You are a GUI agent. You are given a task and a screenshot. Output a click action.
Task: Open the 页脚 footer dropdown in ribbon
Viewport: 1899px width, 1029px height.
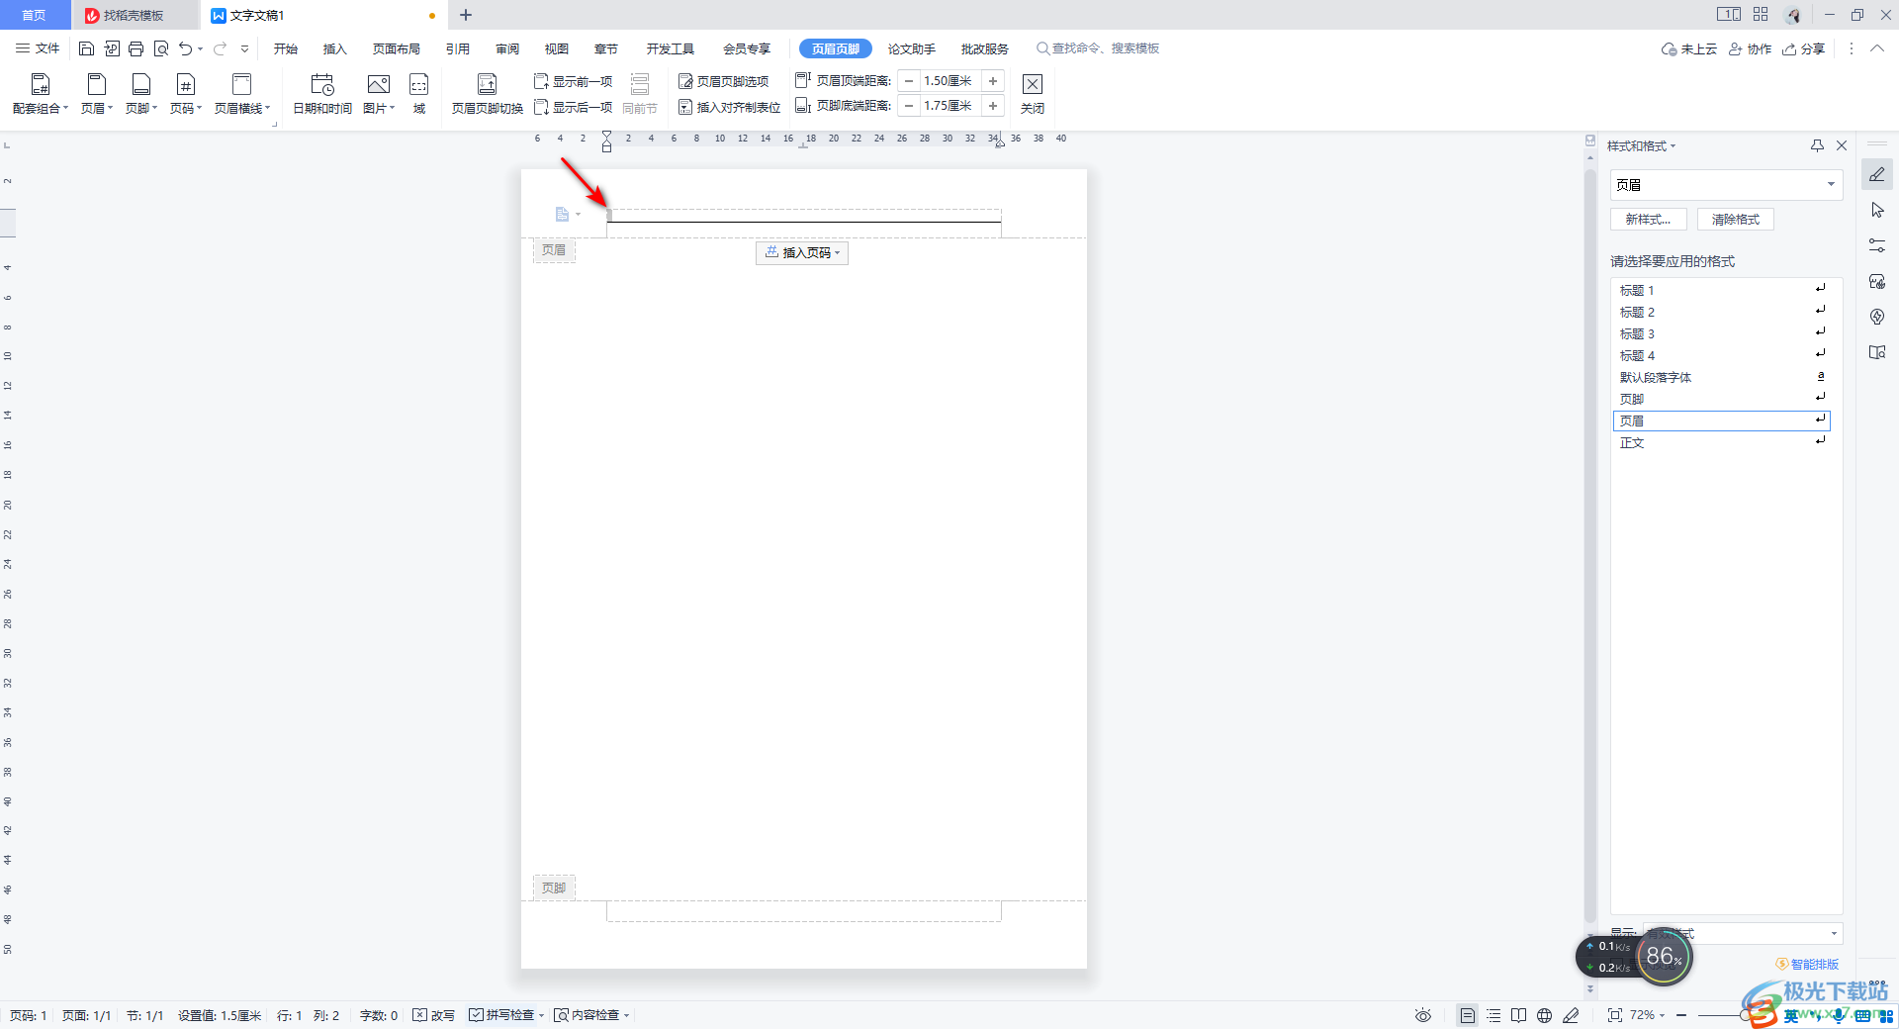click(141, 94)
